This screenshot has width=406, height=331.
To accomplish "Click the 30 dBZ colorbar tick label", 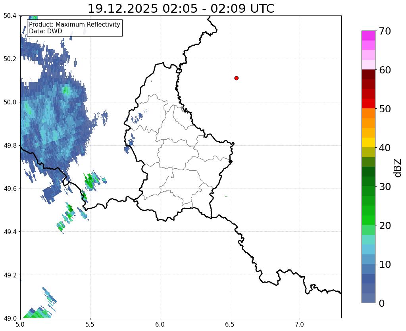I will click(385, 187).
